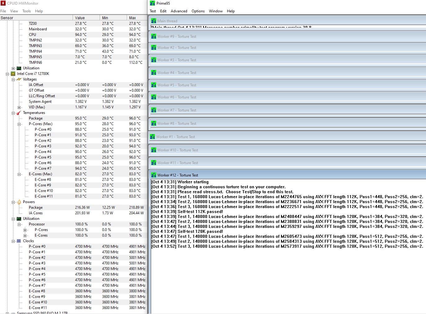The width and height of the screenshot is (426, 314).
Task: Click the Worker #6 Torture Test window icon
Action: 154,97
